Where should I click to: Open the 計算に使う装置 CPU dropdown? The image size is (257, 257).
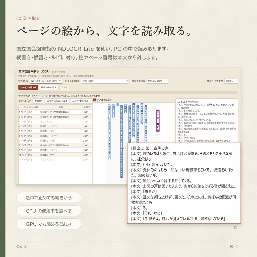coord(105,81)
